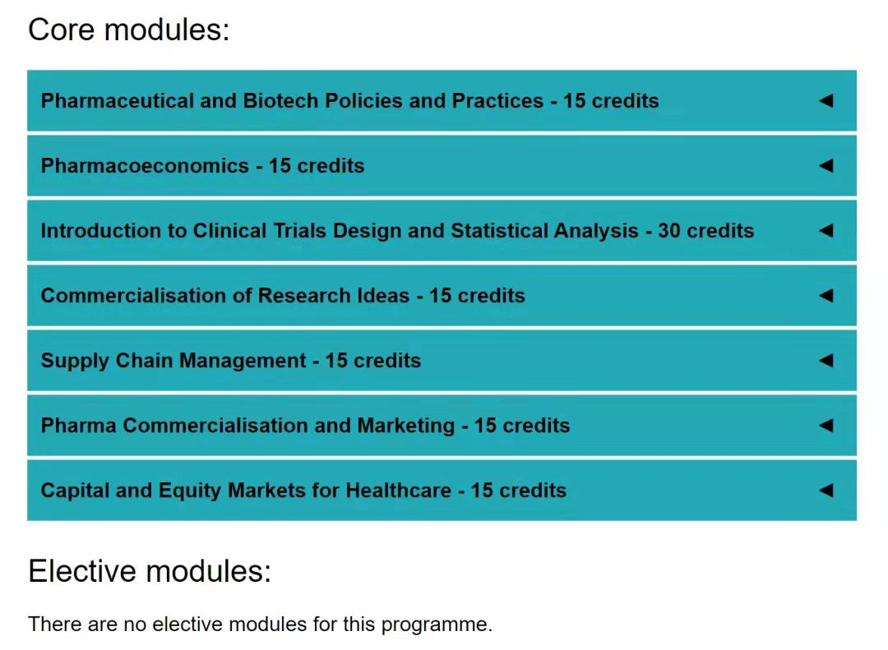
Task: Click the no elective modules message text
Action: pyautogui.click(x=261, y=625)
